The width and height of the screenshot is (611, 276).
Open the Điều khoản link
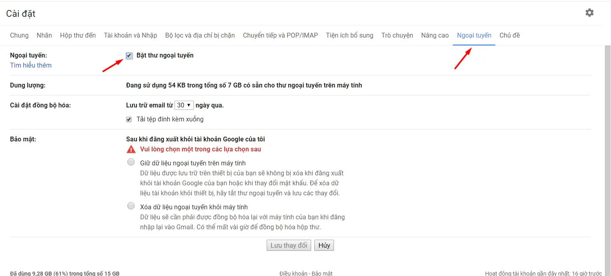click(293, 274)
